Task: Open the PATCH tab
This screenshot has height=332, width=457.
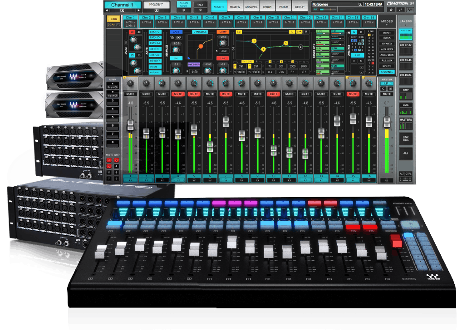Action: [283, 7]
